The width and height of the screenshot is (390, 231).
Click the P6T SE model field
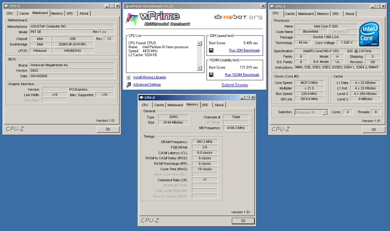pos(56,32)
